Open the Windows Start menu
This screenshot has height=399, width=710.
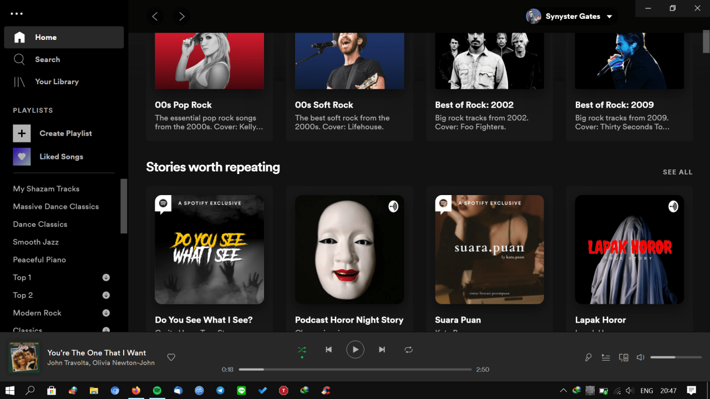click(9, 390)
